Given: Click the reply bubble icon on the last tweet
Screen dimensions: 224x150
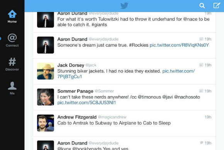Looking at the screenshot, I should click(202, 143).
